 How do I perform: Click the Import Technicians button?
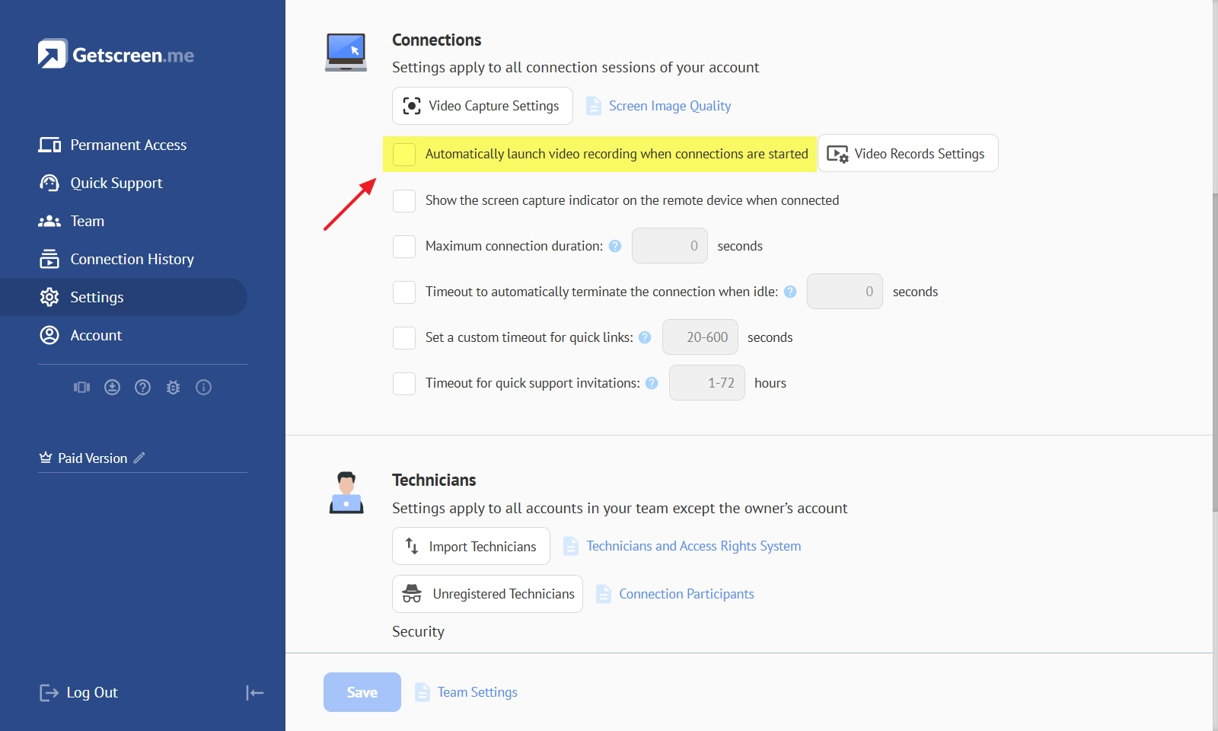(470, 546)
